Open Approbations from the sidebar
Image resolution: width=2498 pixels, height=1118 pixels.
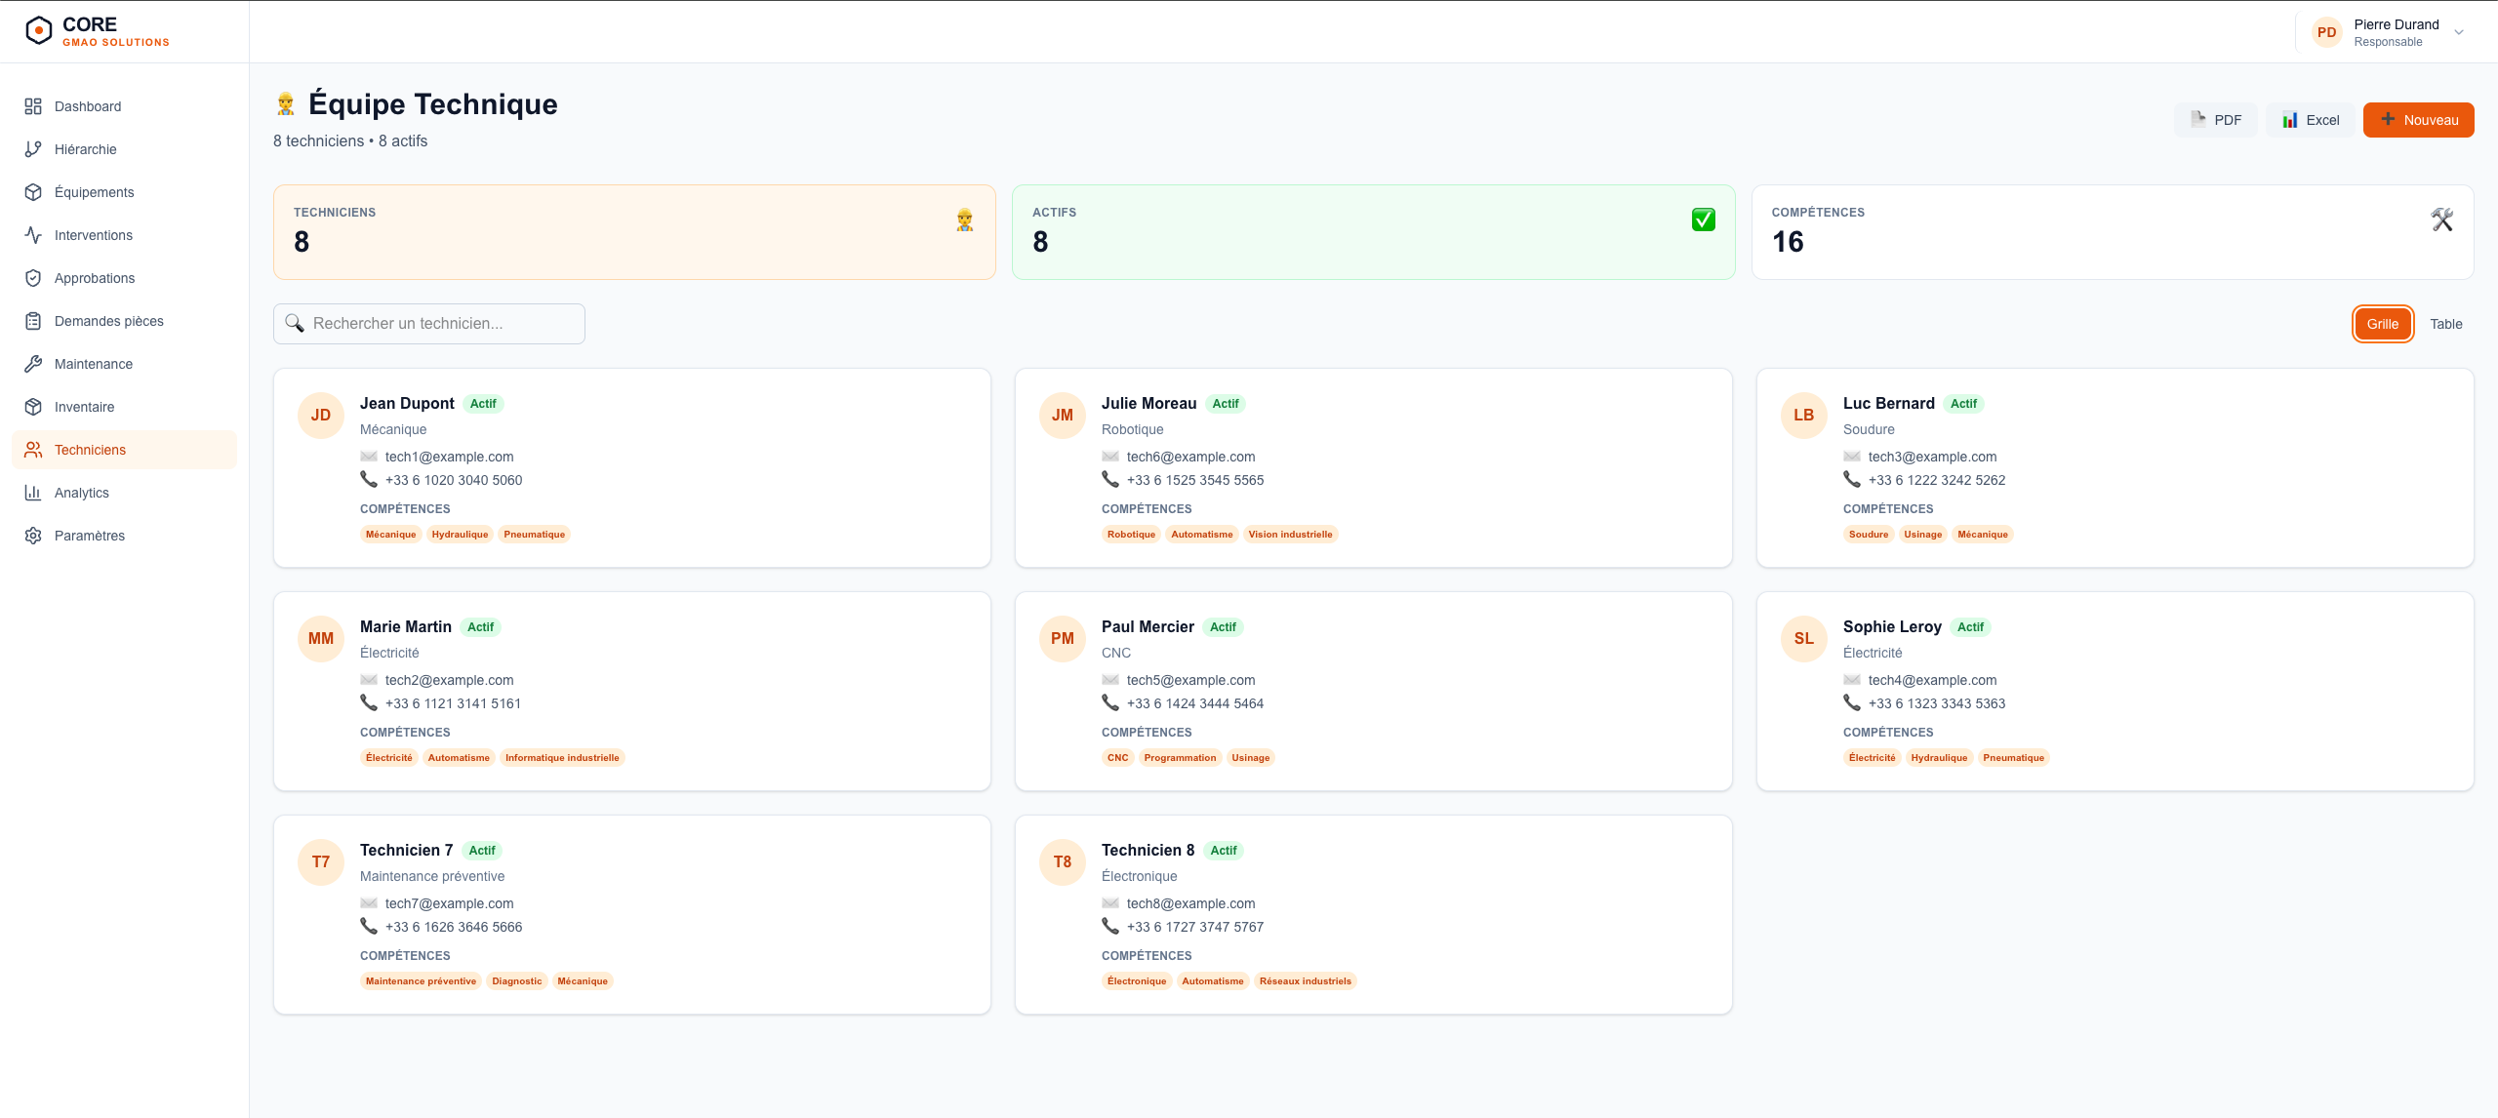125,278
